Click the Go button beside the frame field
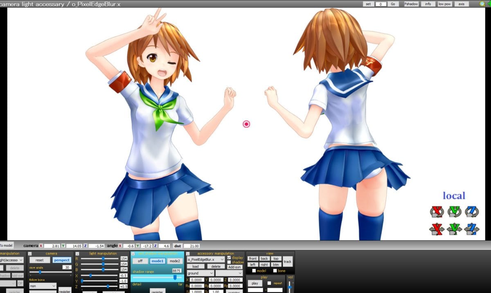Image resolution: width=491 pixels, height=293 pixels. 394,4
